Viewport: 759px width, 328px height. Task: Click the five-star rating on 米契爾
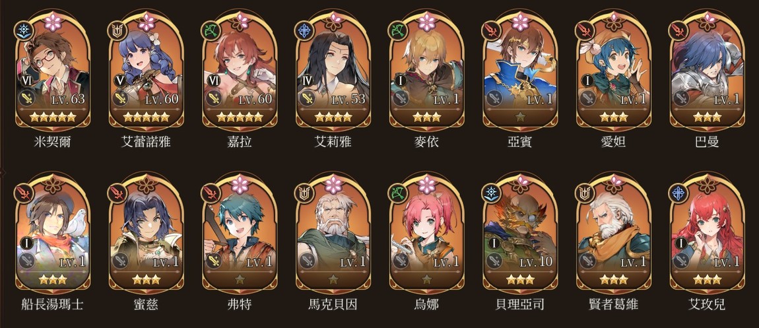click(x=53, y=117)
